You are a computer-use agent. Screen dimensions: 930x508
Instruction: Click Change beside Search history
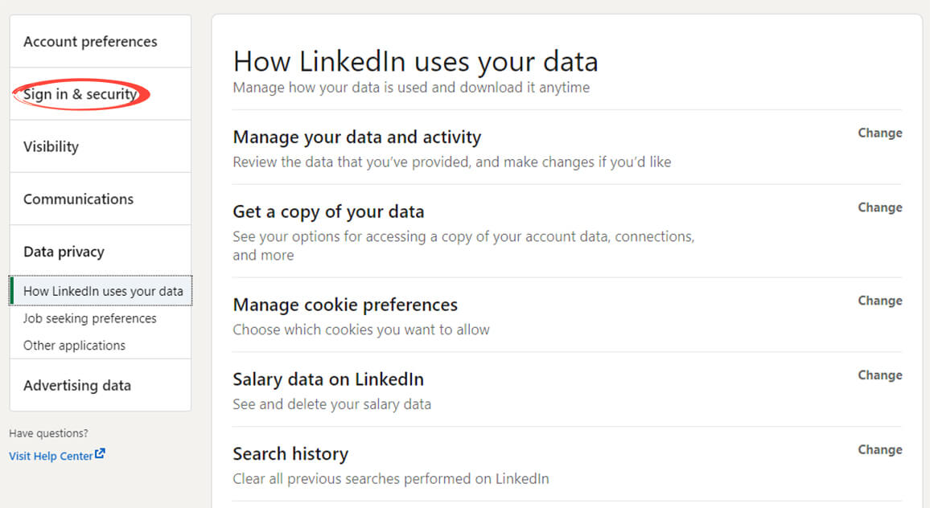(x=879, y=449)
